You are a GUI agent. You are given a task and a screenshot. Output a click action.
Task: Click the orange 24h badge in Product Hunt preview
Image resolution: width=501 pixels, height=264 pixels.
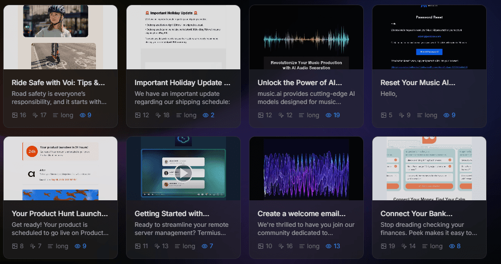pyautogui.click(x=32, y=151)
